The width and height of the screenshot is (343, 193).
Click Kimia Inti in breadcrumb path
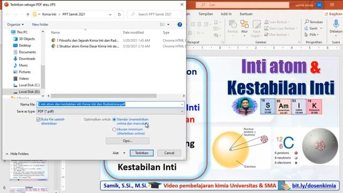pyautogui.click(x=49, y=14)
